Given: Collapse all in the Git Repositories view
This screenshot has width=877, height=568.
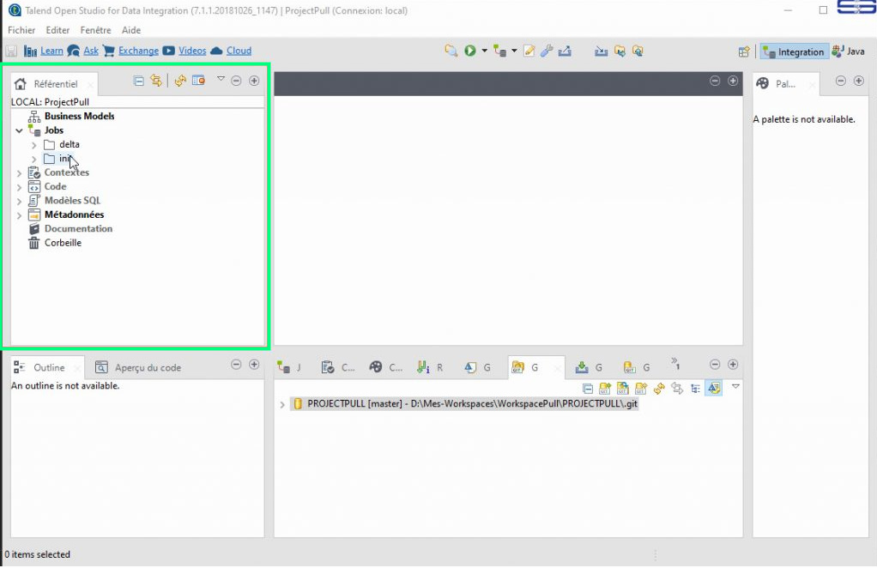Looking at the screenshot, I should [x=587, y=389].
